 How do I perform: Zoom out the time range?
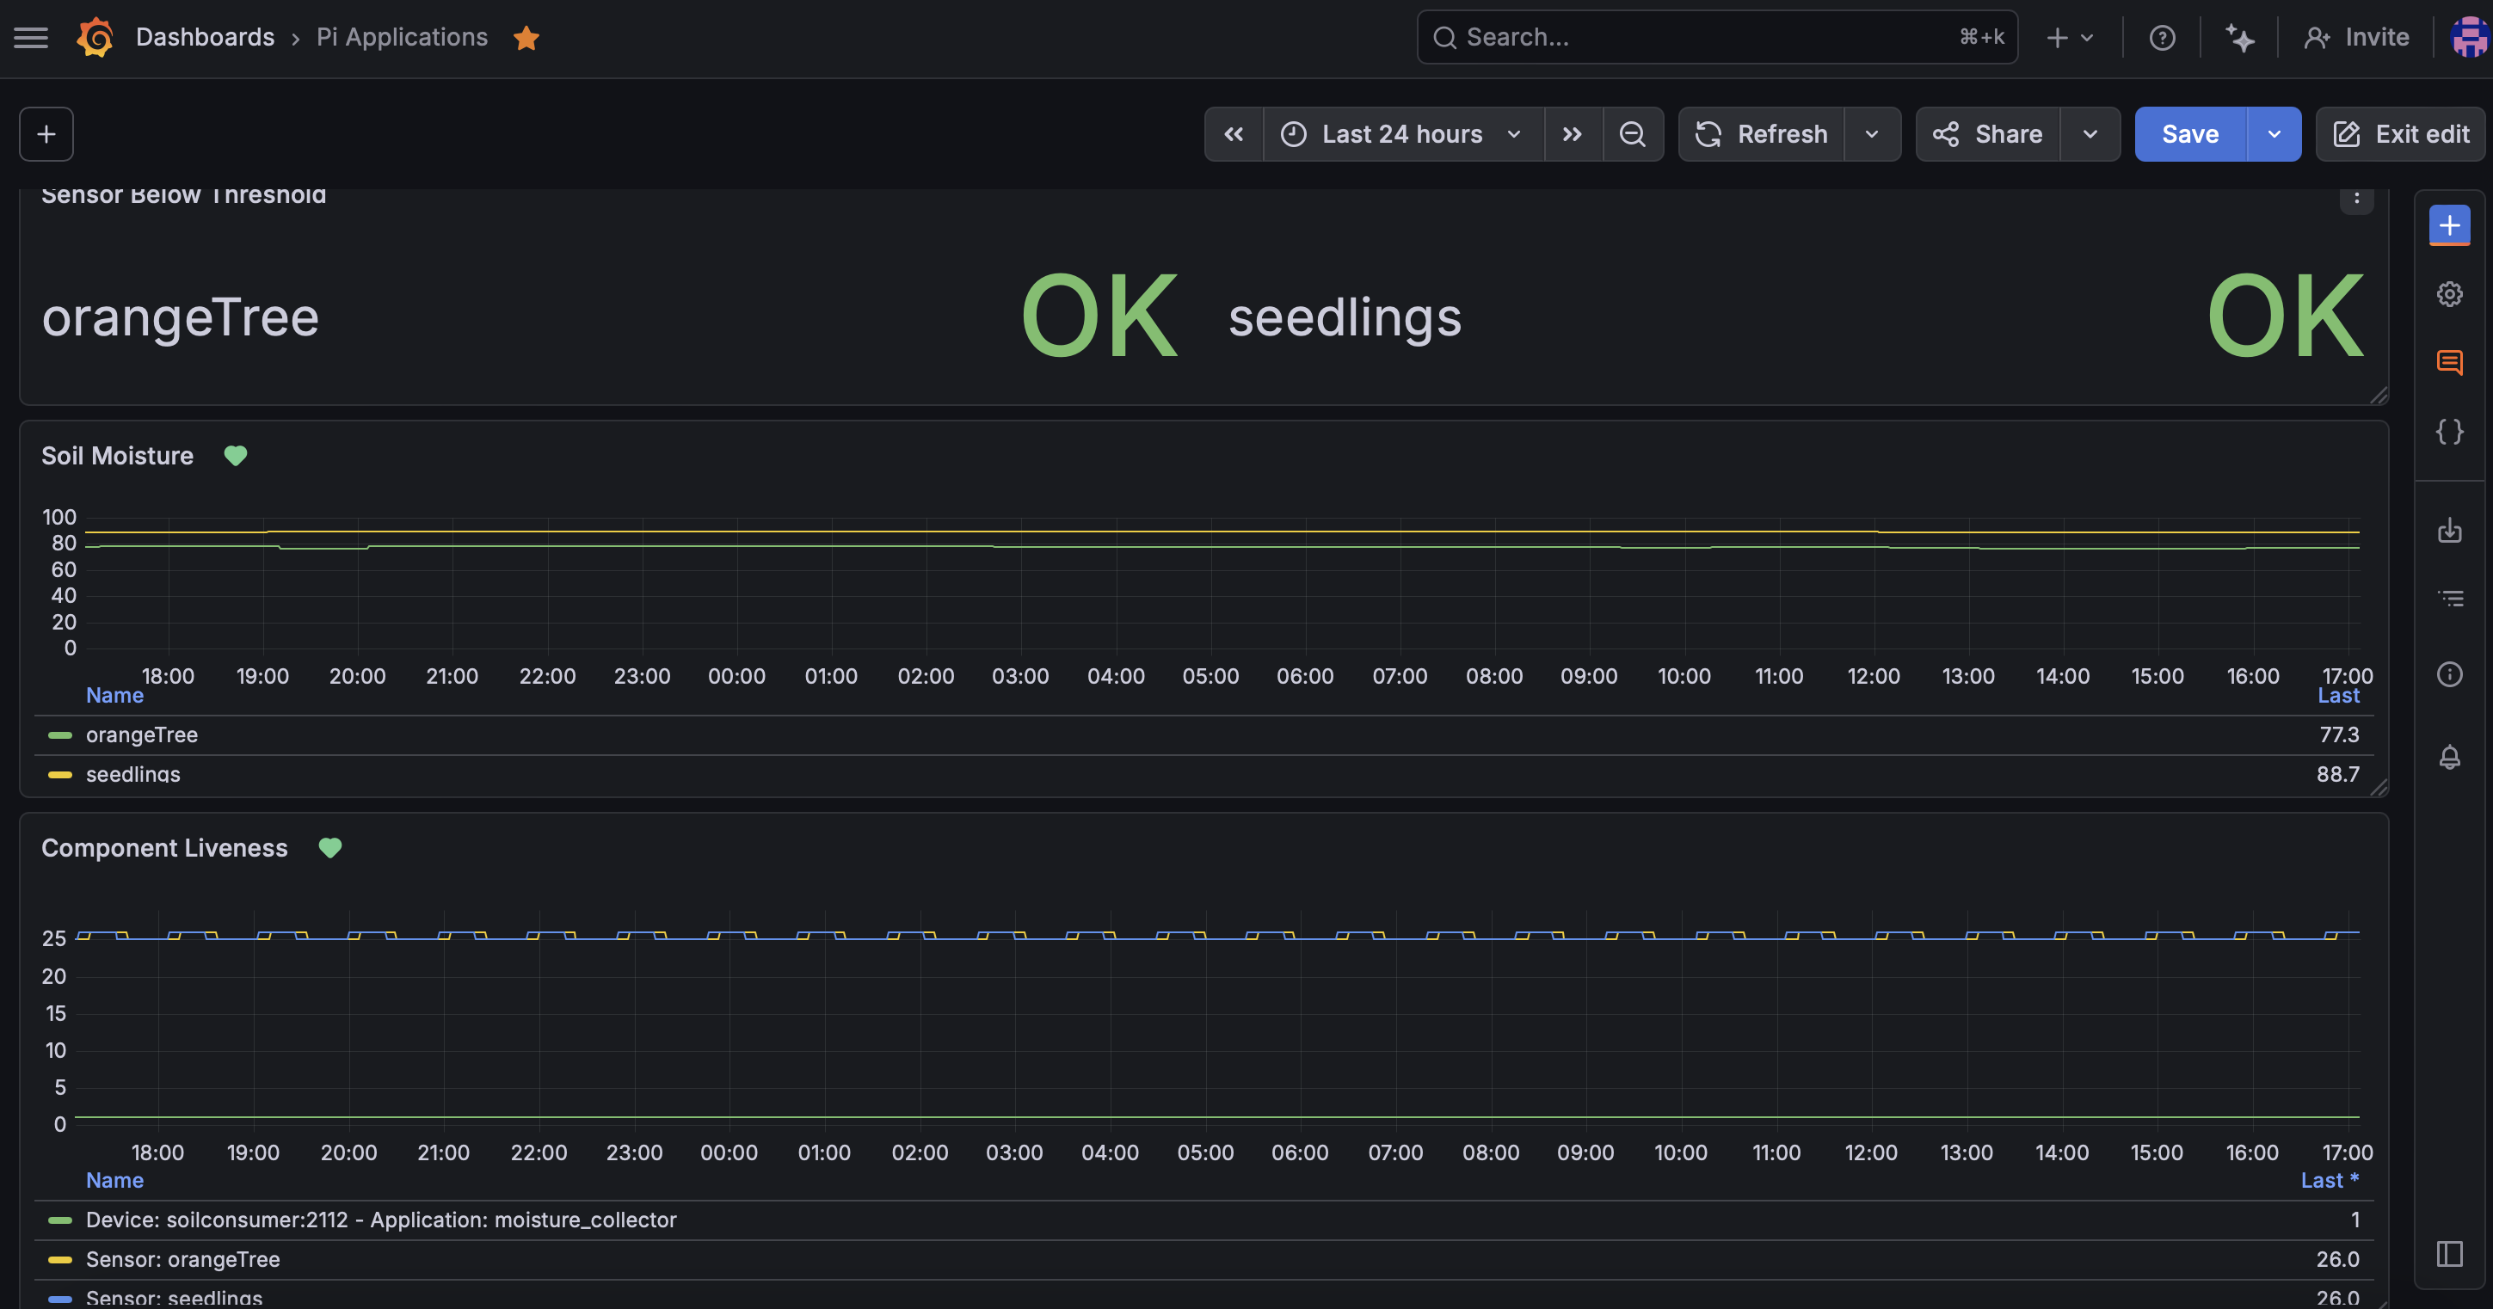coord(1633,134)
